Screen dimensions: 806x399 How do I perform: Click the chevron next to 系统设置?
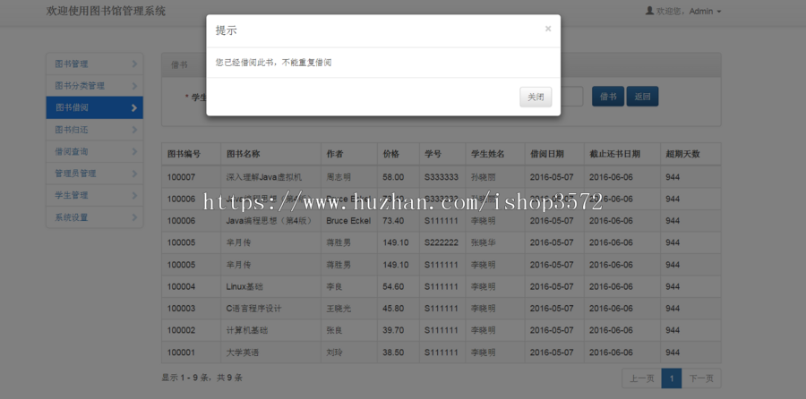[134, 217]
